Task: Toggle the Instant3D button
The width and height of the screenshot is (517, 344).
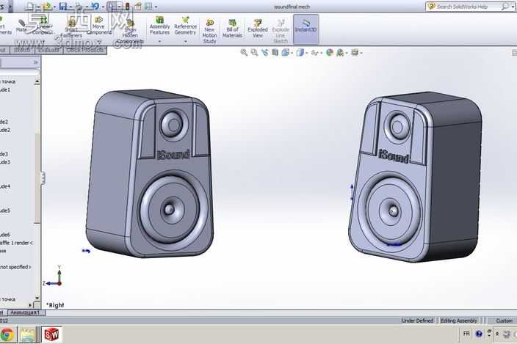Action: point(305,29)
